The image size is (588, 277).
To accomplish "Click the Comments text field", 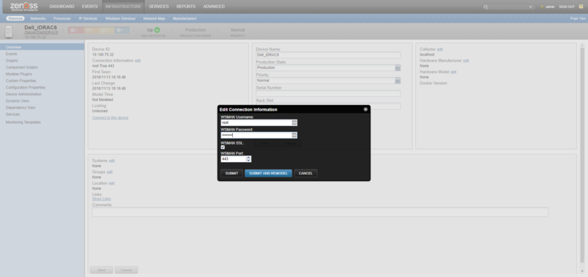I will (x=320, y=212).
